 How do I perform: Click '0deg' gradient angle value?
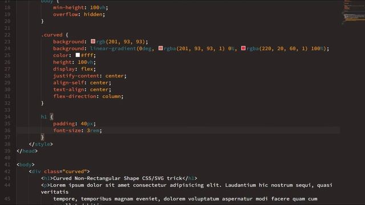pyautogui.click(x=145, y=48)
